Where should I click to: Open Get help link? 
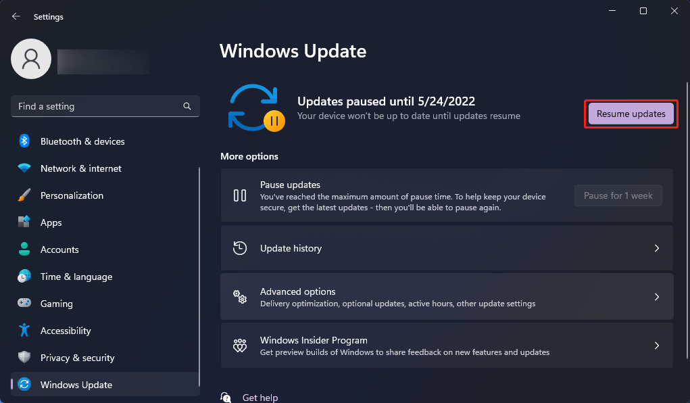[260, 398]
